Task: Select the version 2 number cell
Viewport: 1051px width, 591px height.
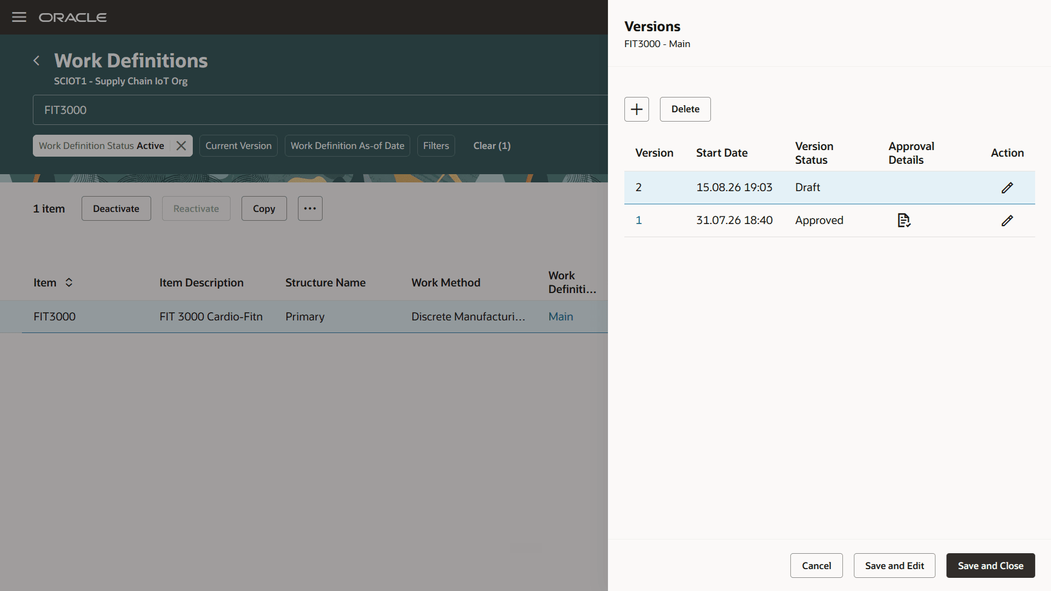Action: (x=639, y=187)
